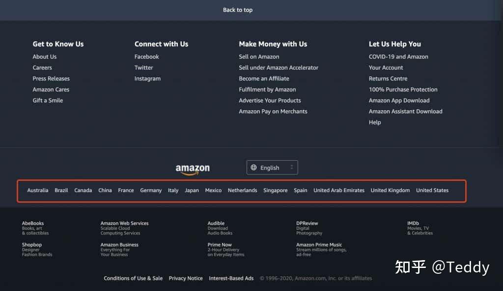Switch to the United Kingdom site
The width and height of the screenshot is (503, 291).
point(390,190)
